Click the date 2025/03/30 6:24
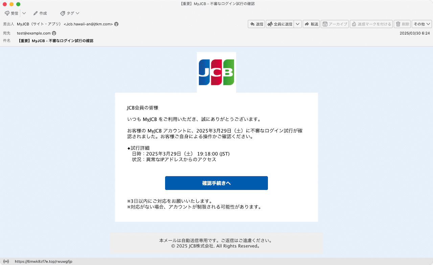The image size is (433, 265). tap(415, 33)
